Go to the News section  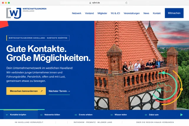(146, 13)
